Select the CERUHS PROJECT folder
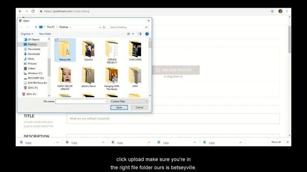307x172 pixels. click(x=112, y=52)
